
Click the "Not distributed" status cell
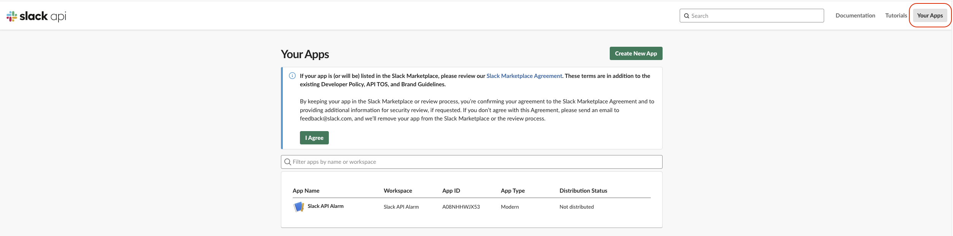coord(576,207)
